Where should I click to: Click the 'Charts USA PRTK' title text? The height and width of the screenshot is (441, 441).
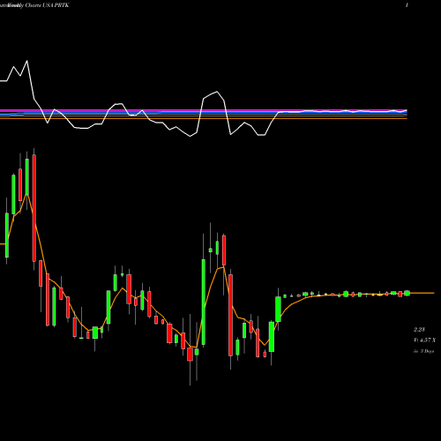point(47,5)
